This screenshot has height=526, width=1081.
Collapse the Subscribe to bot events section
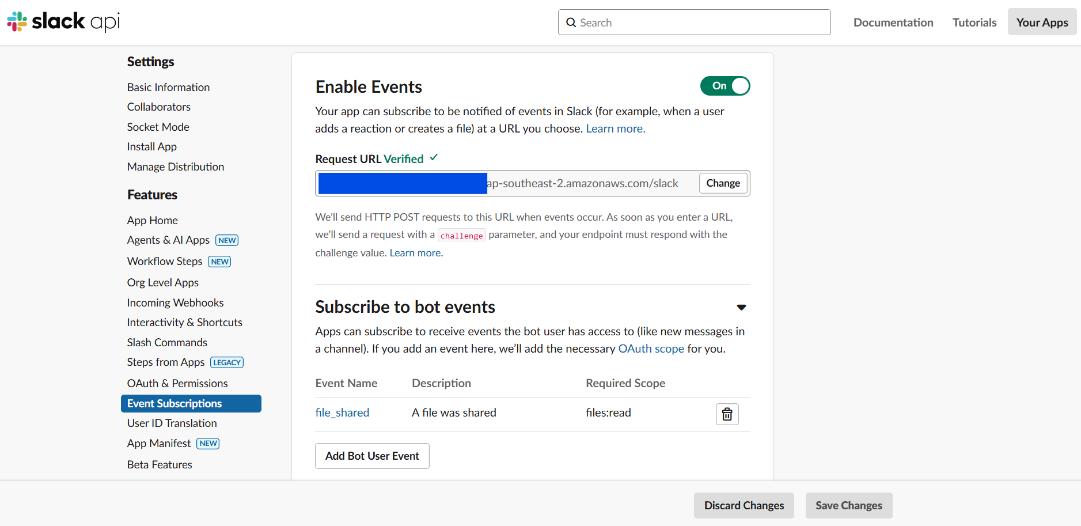click(x=741, y=307)
